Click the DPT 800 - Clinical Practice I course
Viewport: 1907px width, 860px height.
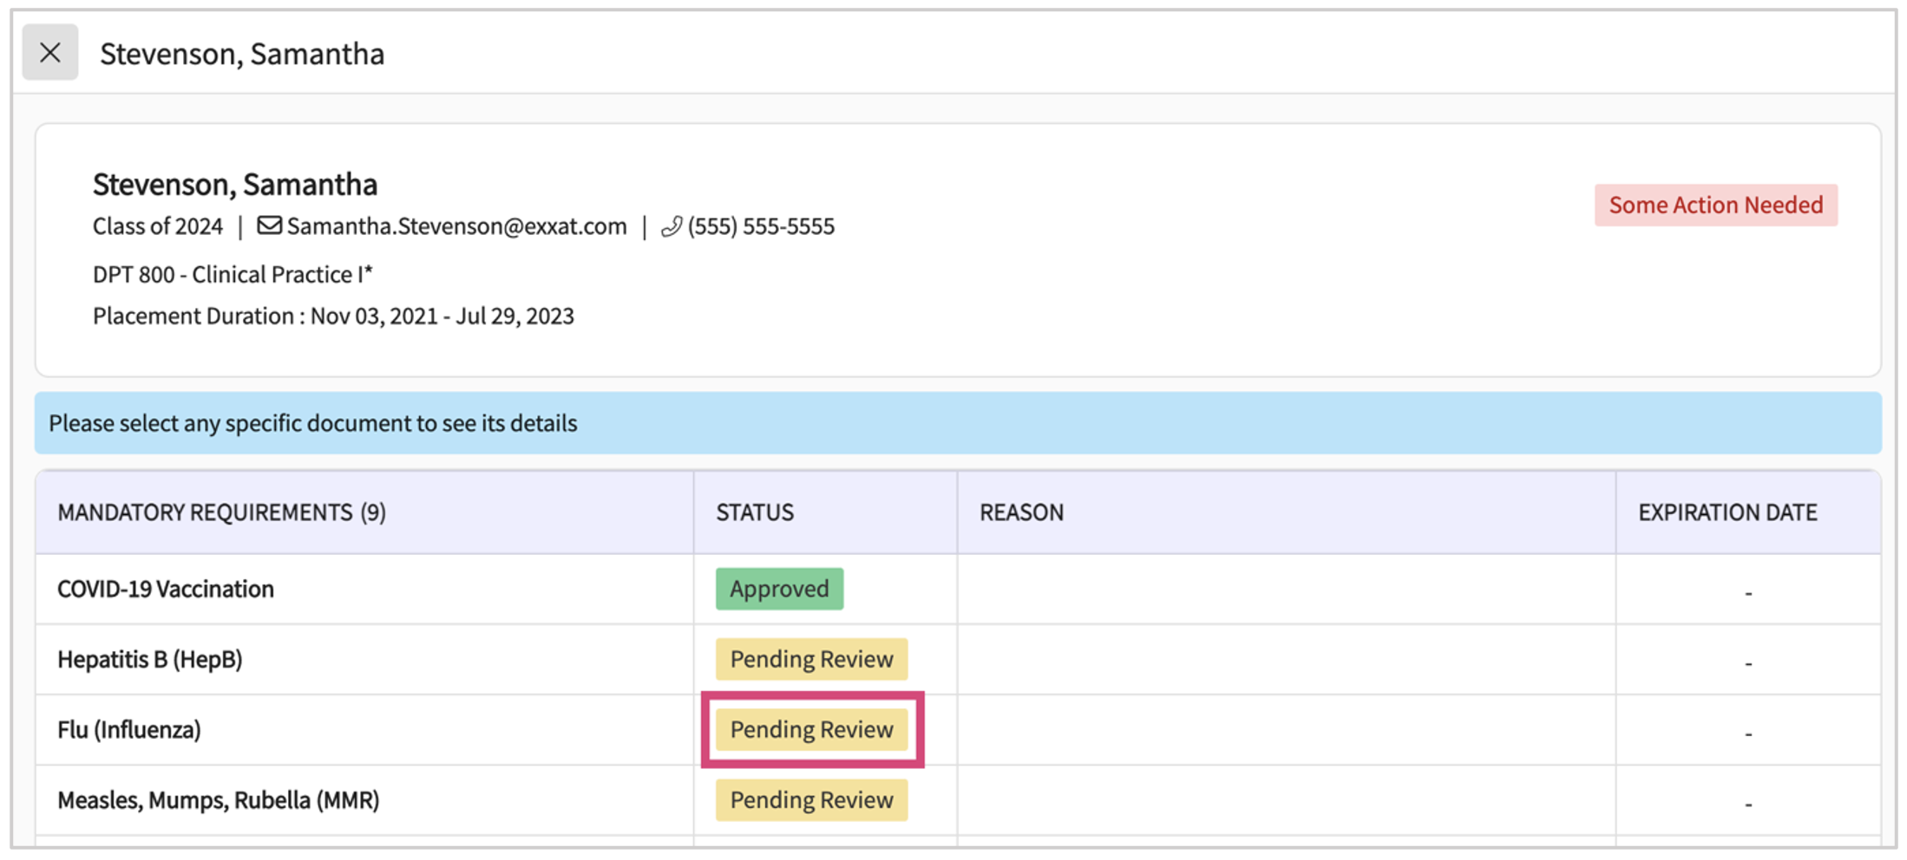(x=233, y=275)
